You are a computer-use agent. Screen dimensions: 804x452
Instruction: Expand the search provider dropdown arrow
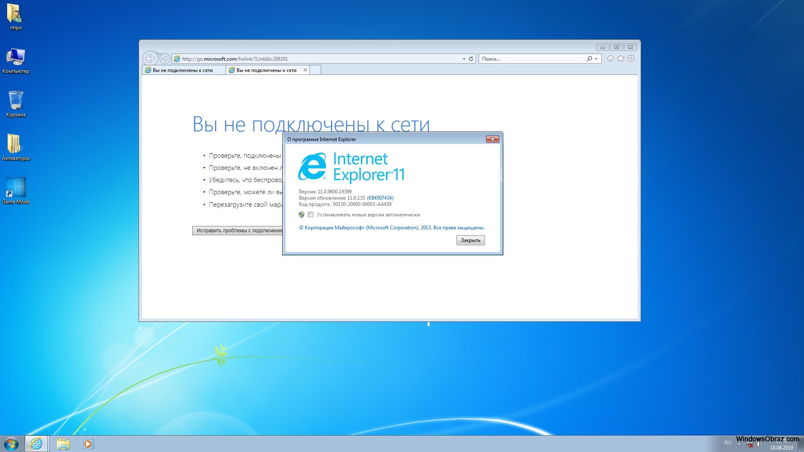pos(596,59)
